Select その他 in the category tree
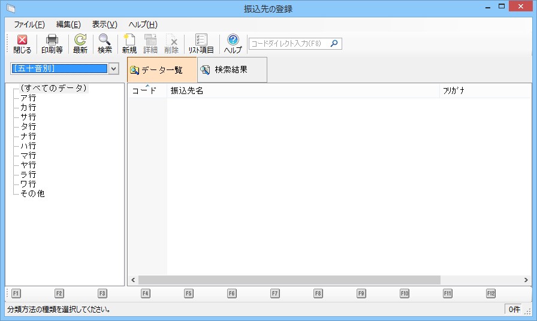The image size is (537, 321). [x=32, y=193]
